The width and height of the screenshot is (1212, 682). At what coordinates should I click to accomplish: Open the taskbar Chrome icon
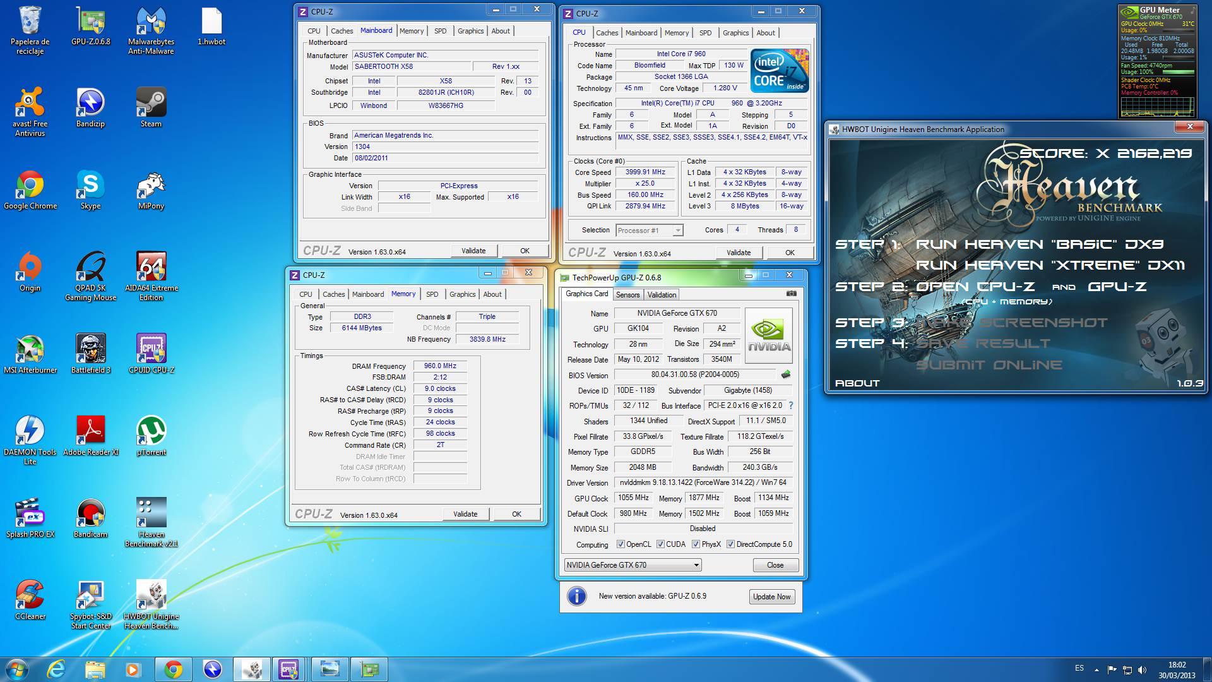click(173, 669)
